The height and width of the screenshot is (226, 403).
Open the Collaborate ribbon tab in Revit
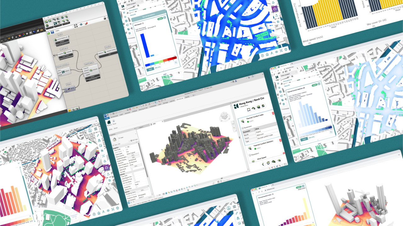click(153, 106)
